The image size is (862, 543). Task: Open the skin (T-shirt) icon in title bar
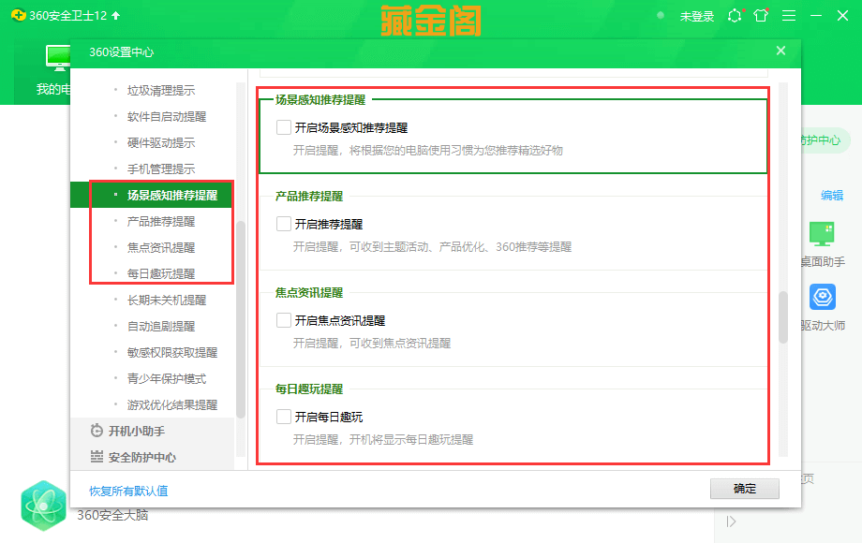[x=761, y=16]
